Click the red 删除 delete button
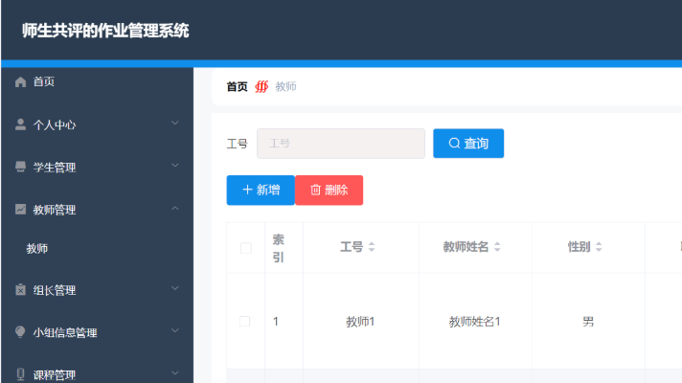Image resolution: width=682 pixels, height=383 pixels. pos(329,191)
